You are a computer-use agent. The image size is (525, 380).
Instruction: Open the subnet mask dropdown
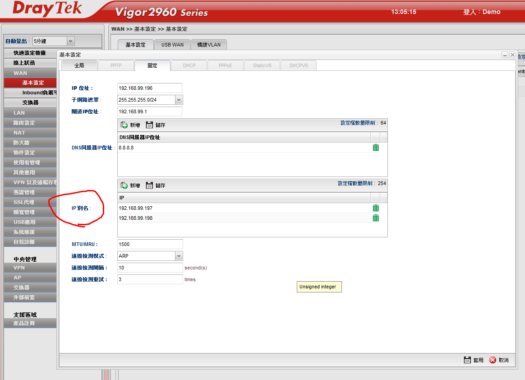(x=179, y=100)
